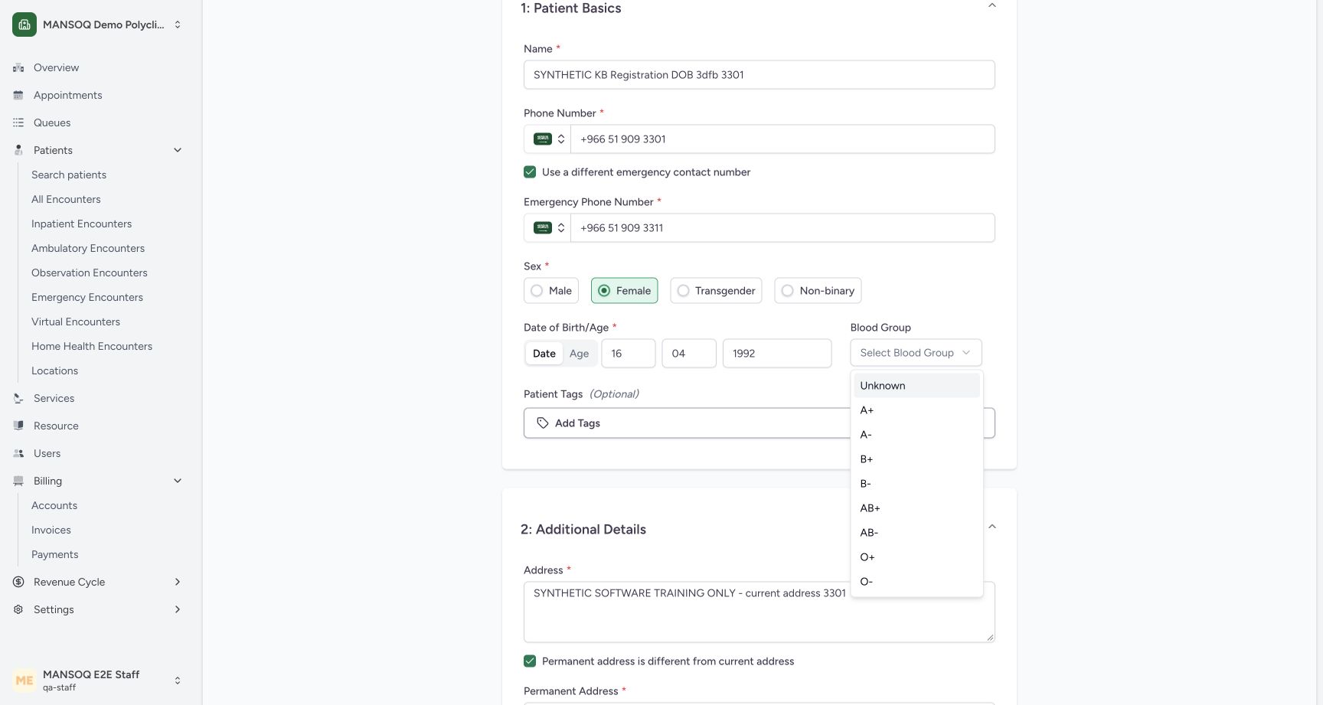1323x705 pixels.
Task: Select Female sex option
Action: coord(625,291)
